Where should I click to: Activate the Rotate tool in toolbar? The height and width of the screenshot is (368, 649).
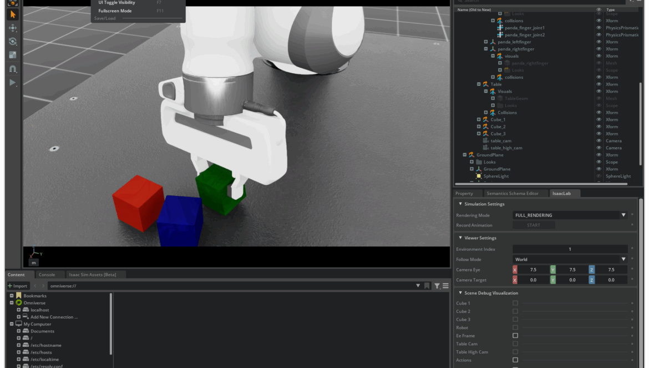point(12,42)
